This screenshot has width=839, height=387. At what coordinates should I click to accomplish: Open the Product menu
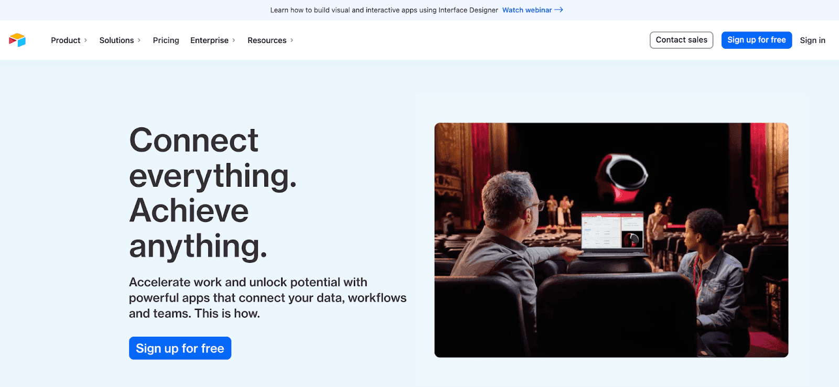[66, 40]
